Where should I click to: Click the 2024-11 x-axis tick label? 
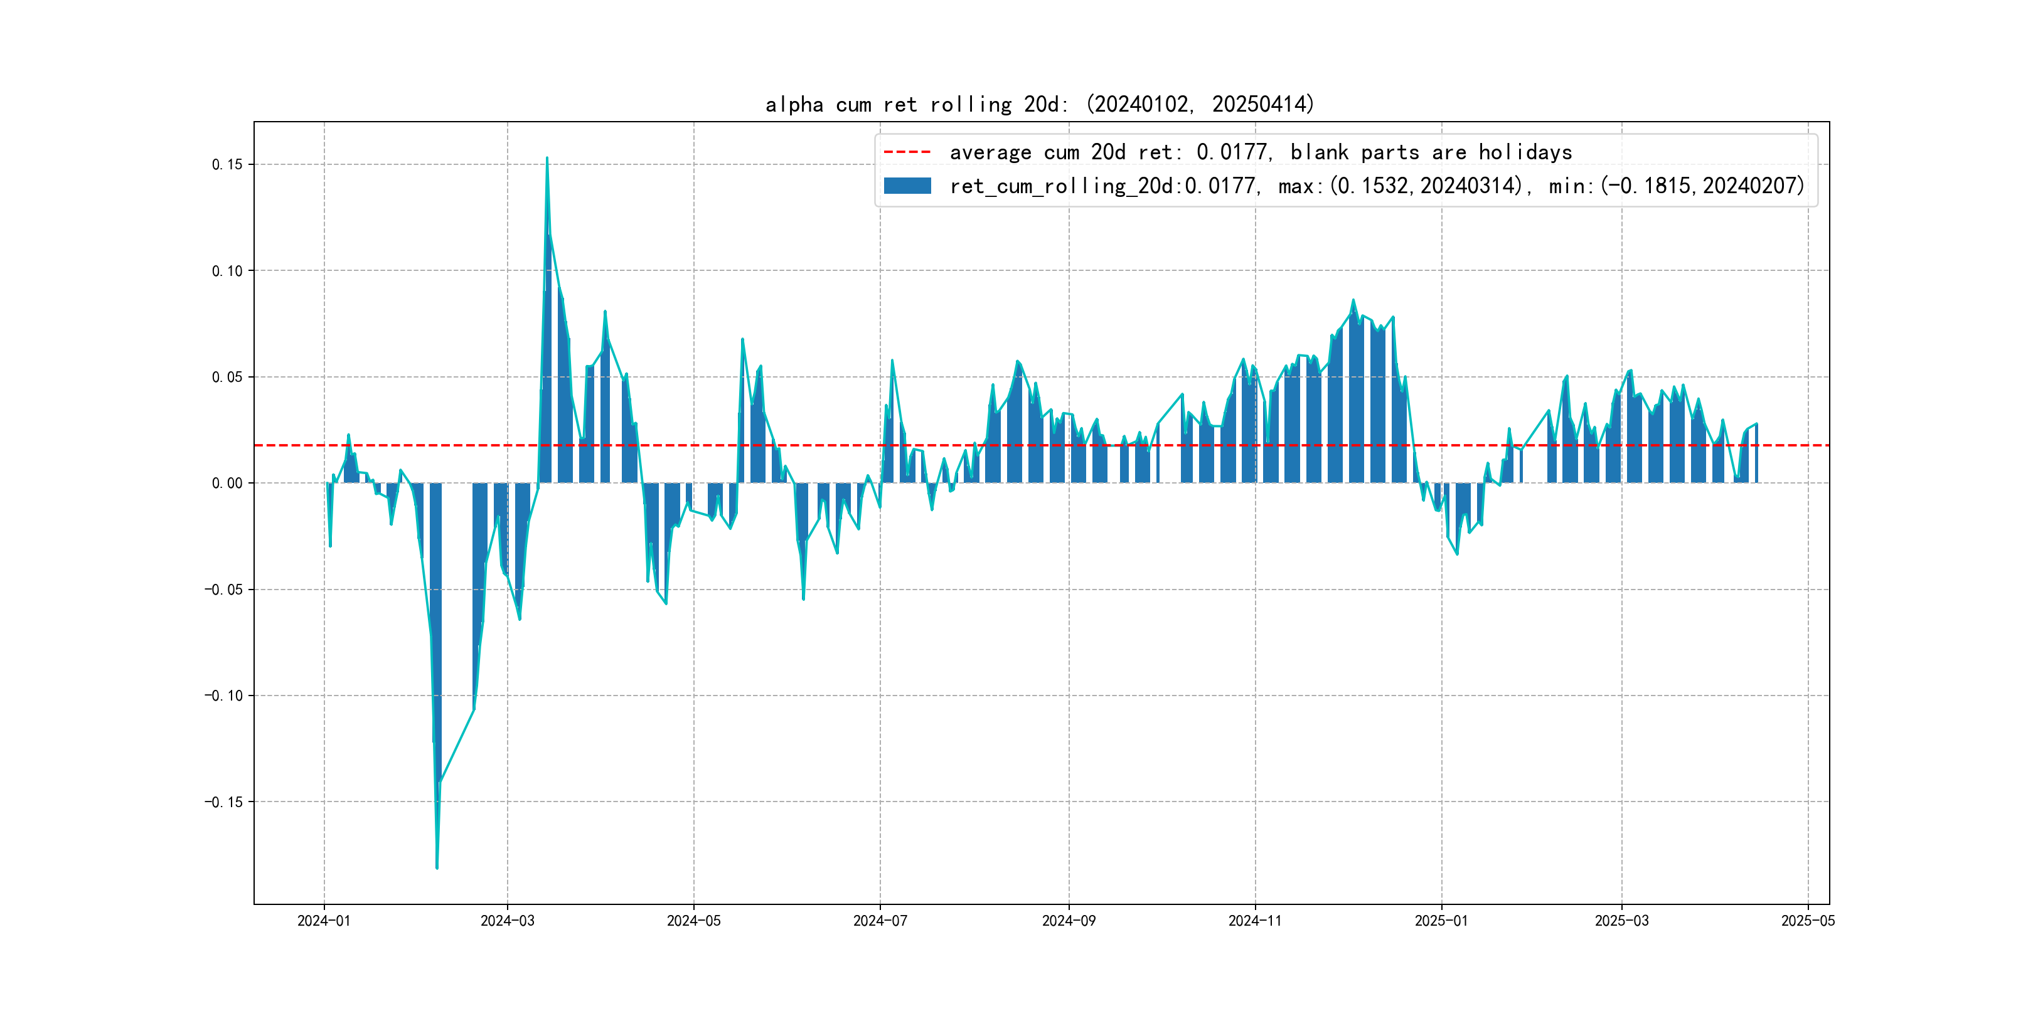tap(1255, 921)
